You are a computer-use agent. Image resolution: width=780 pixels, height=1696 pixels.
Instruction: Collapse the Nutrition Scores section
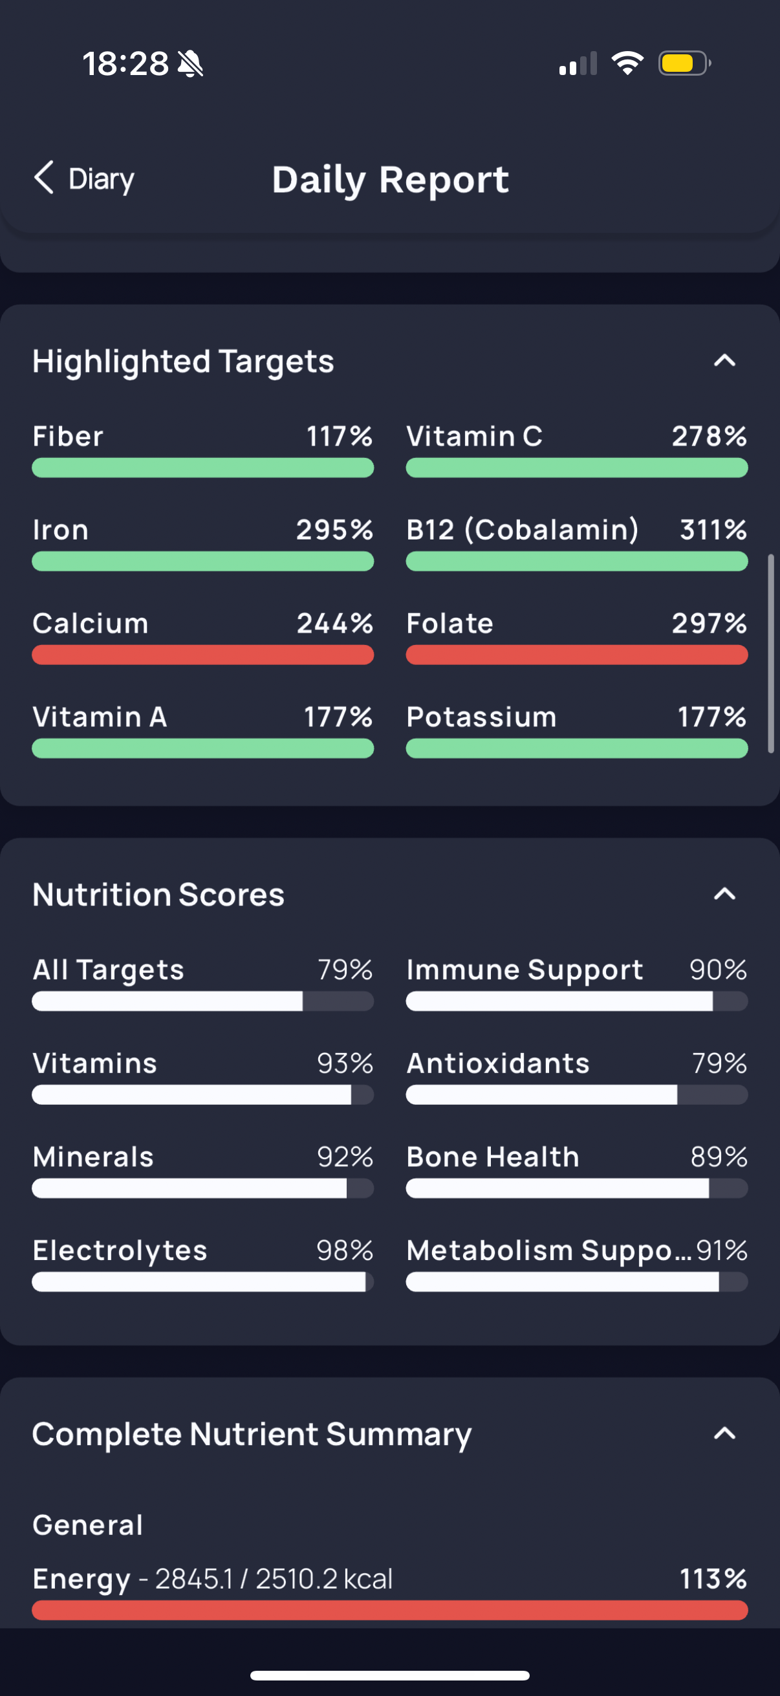tap(725, 894)
